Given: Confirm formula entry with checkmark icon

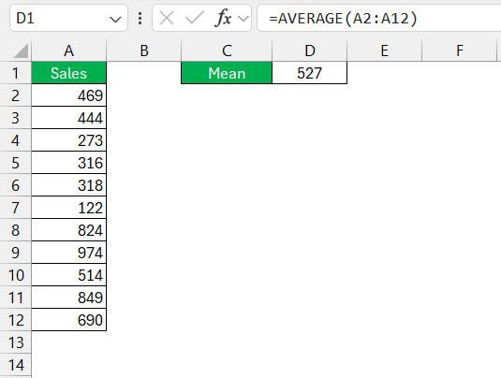Looking at the screenshot, I should (195, 18).
